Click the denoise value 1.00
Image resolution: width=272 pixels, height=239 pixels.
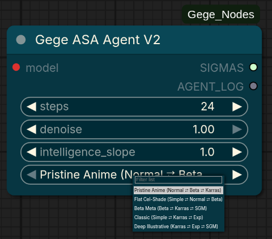pyautogui.click(x=203, y=129)
